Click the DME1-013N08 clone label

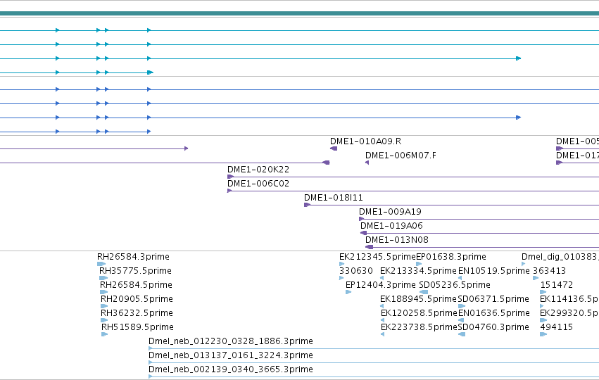397,240
